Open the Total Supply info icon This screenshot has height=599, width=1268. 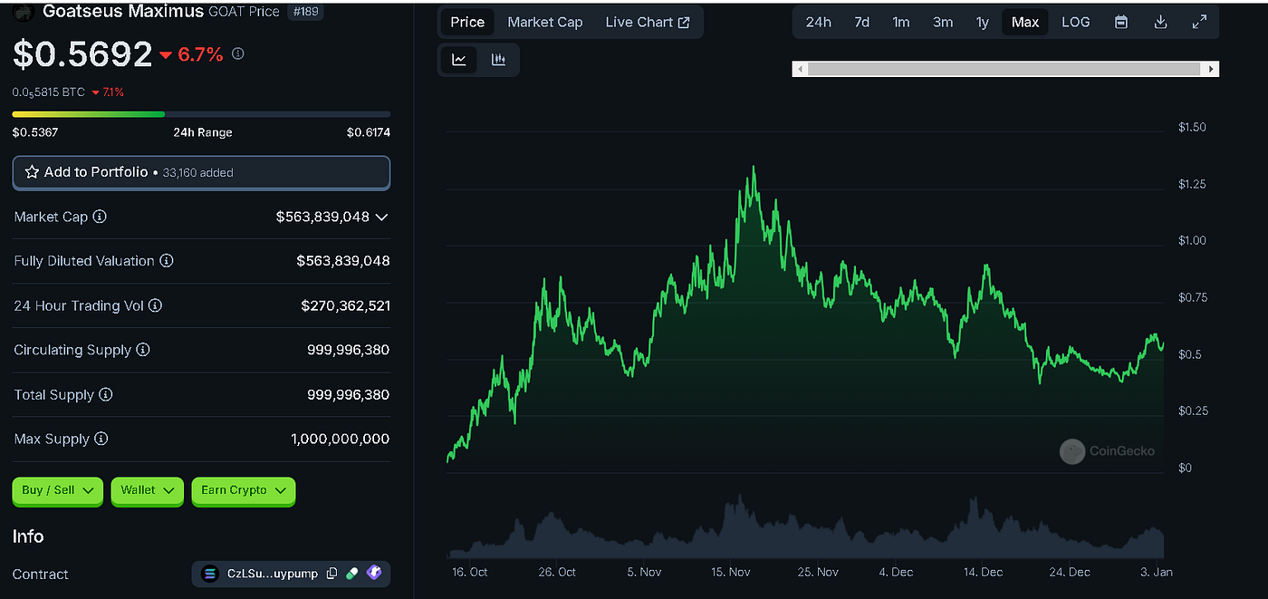pyautogui.click(x=106, y=395)
